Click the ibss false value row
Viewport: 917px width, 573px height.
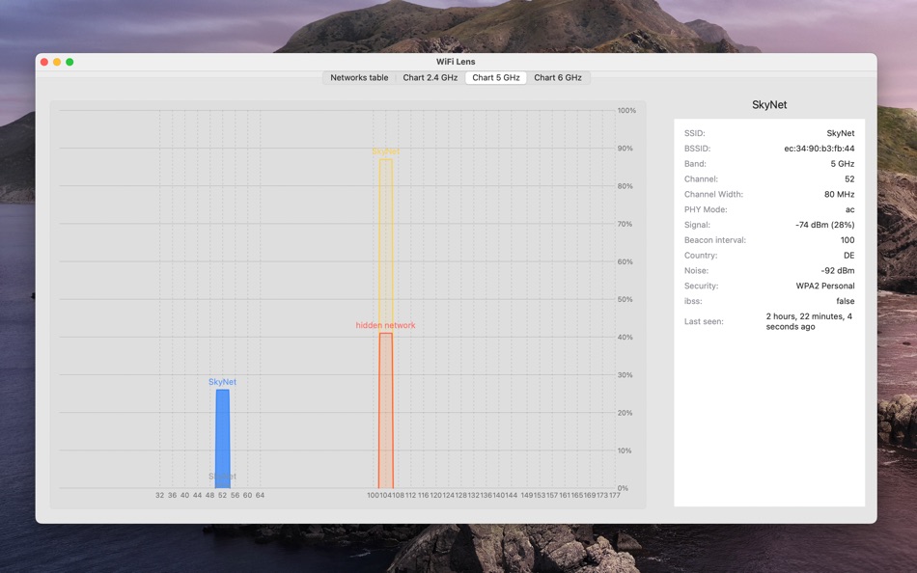[845, 300]
